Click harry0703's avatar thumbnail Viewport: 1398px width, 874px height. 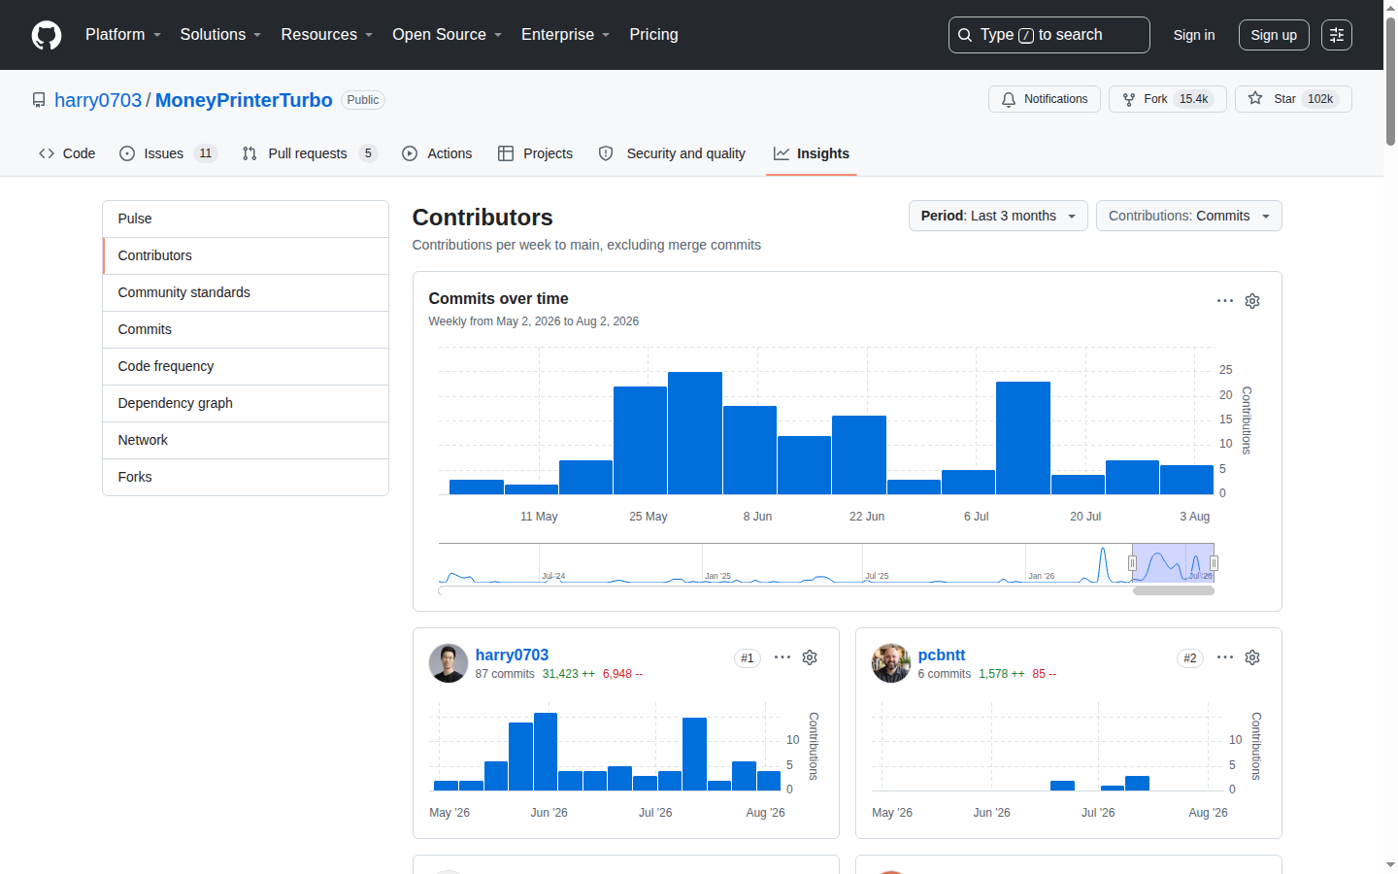449,663
